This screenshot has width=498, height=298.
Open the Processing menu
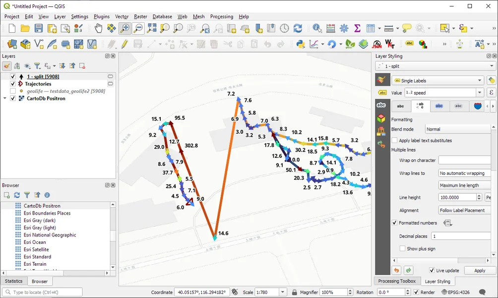click(221, 16)
